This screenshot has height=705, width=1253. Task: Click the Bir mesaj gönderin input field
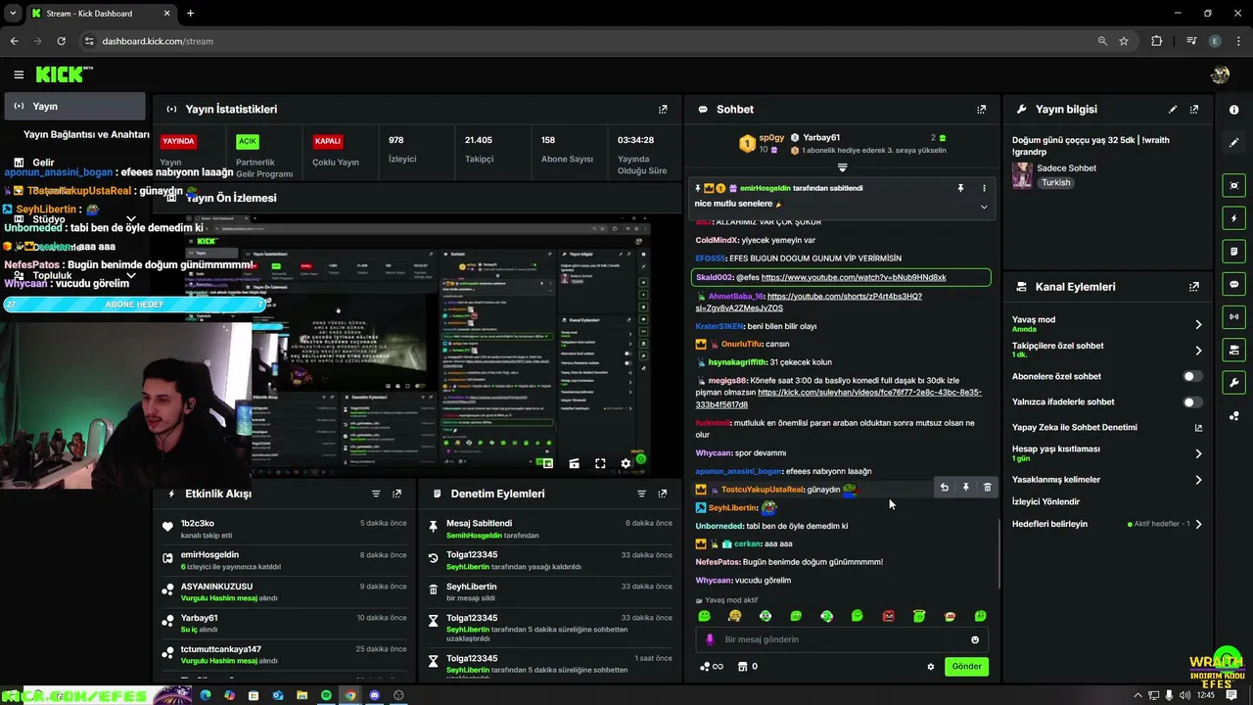[x=842, y=639]
